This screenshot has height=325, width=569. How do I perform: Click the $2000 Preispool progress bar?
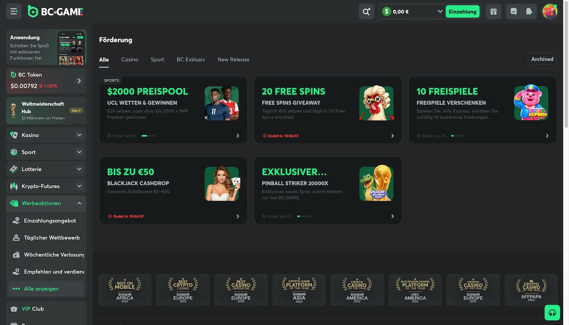click(149, 136)
